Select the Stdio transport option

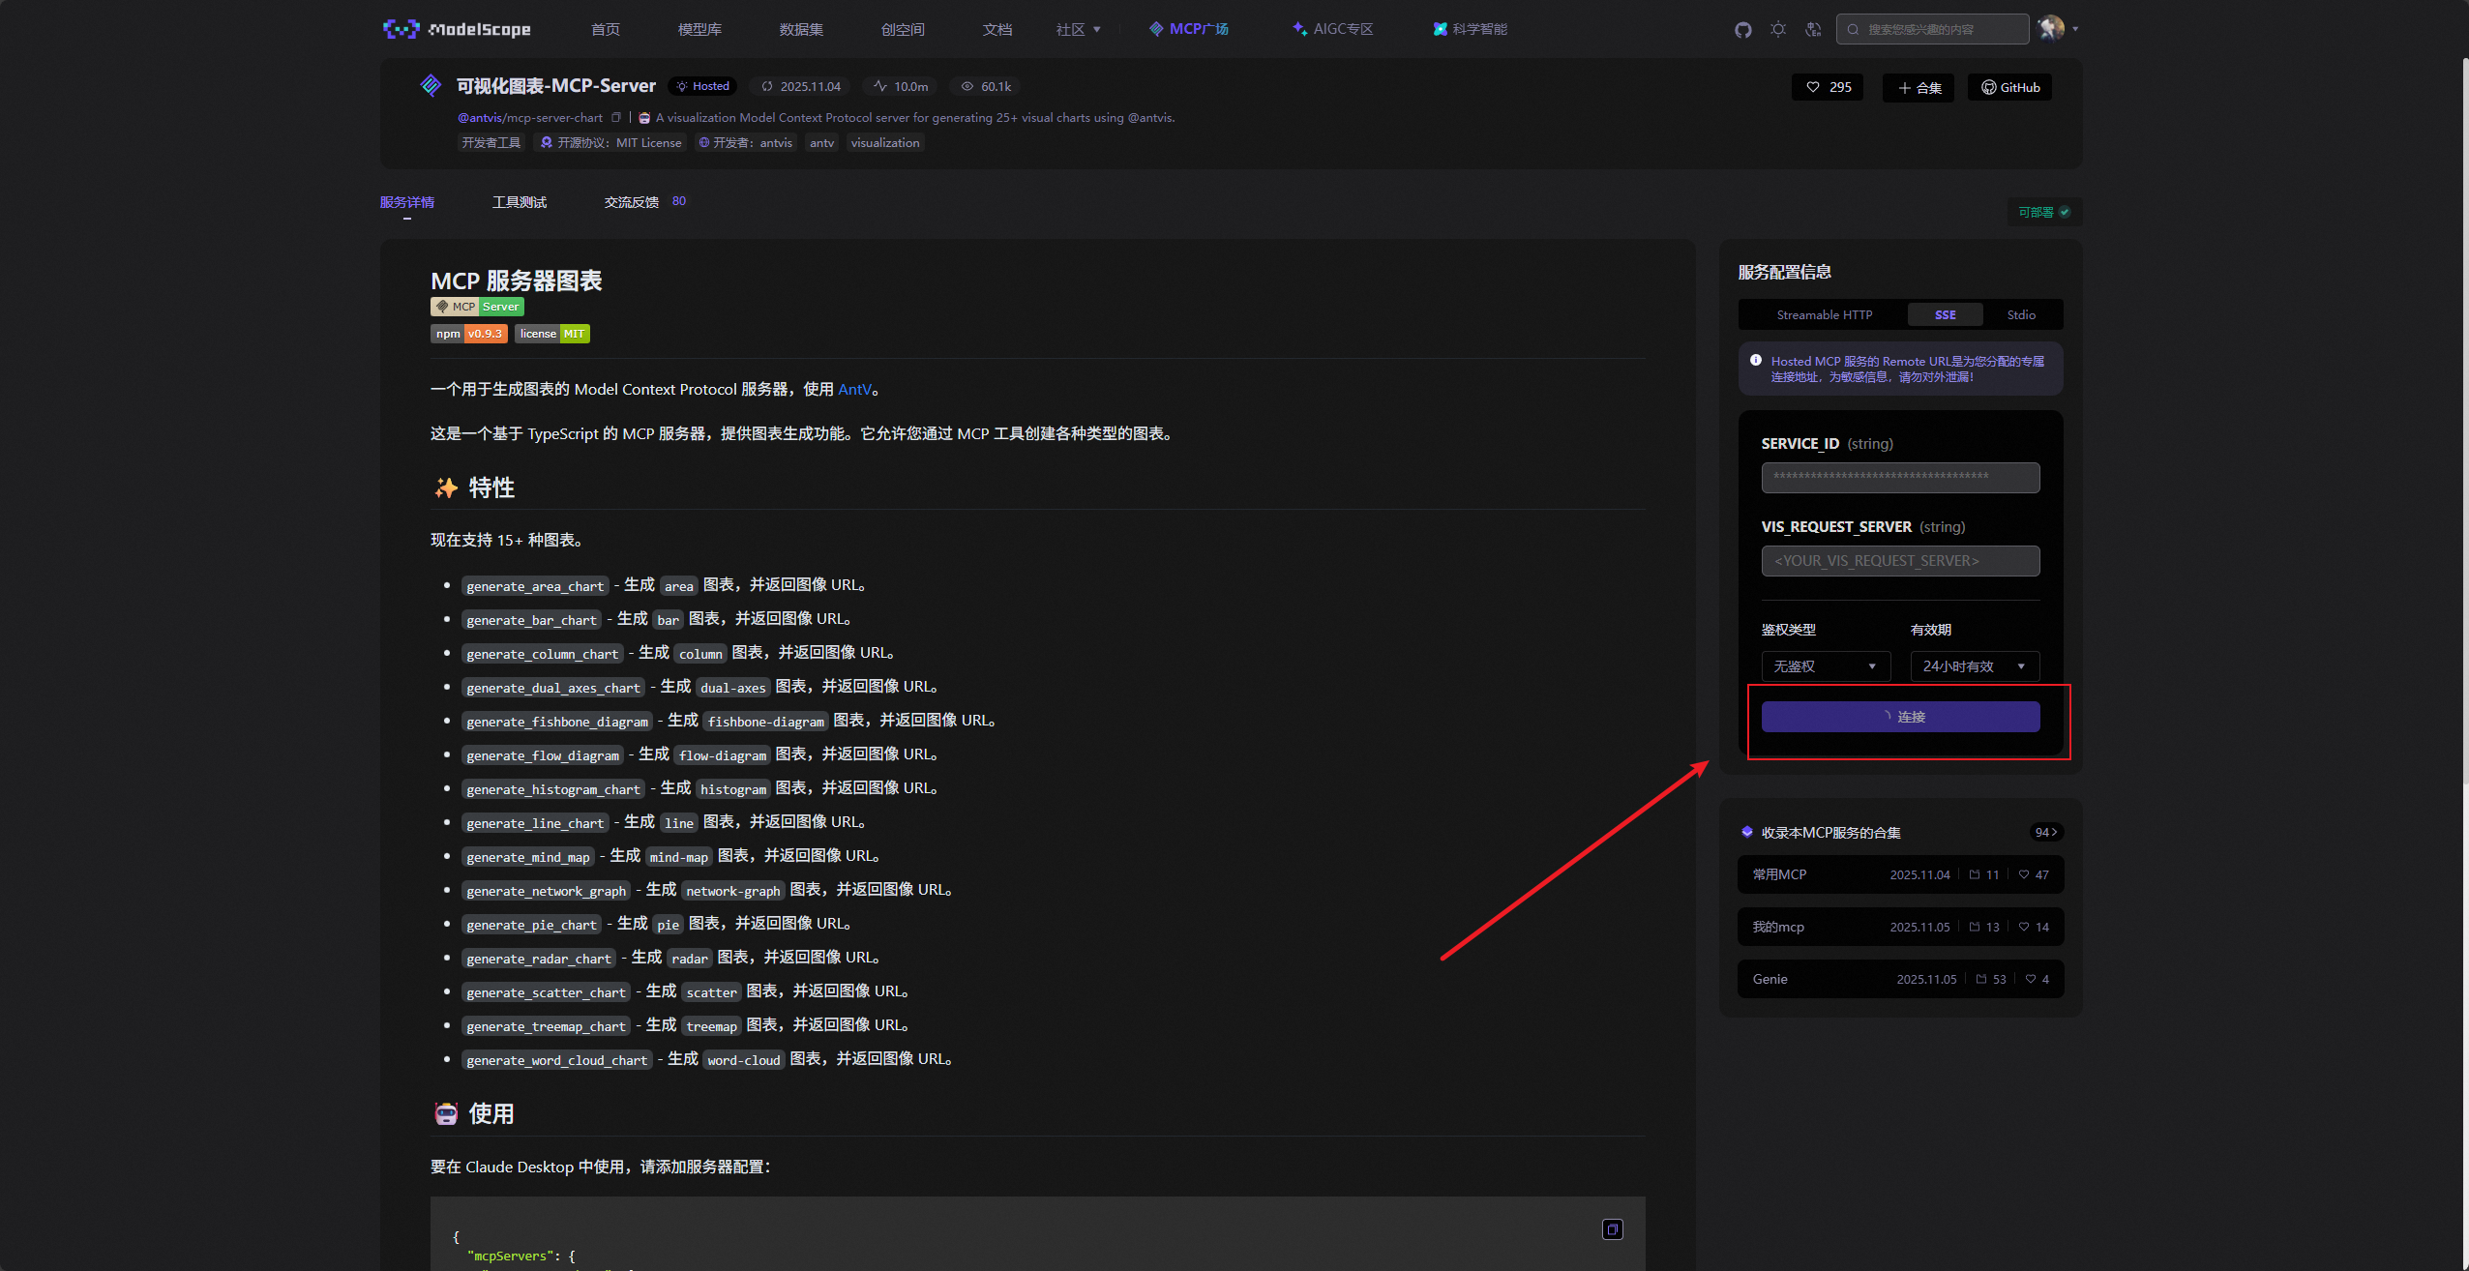pyautogui.click(x=2020, y=314)
